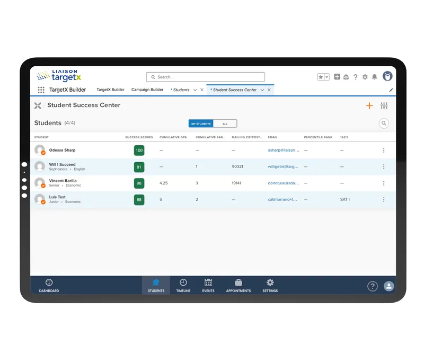Expand the Students tab chevron menu
424x353 pixels.
(x=195, y=90)
